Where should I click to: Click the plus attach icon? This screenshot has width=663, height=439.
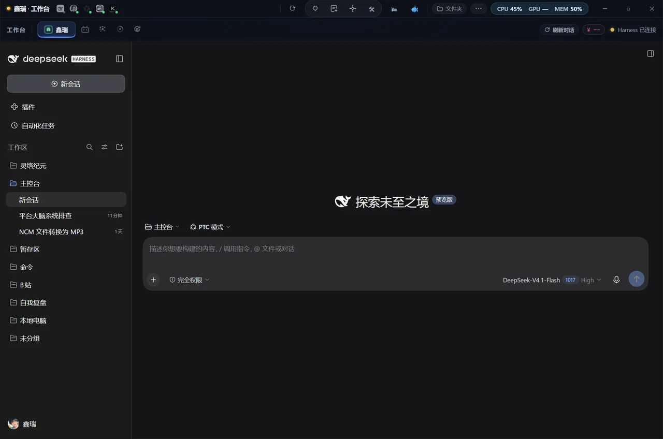(x=153, y=280)
